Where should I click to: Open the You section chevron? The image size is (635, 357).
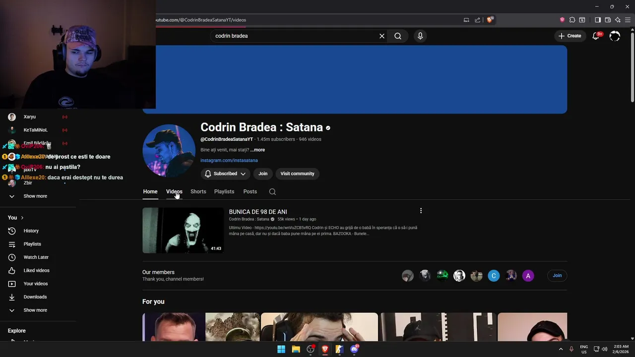[22, 218]
